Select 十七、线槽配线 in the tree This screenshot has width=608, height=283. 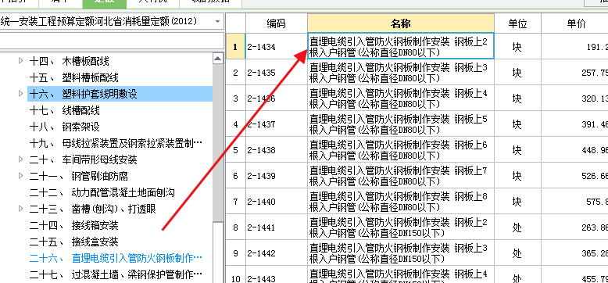(x=65, y=111)
